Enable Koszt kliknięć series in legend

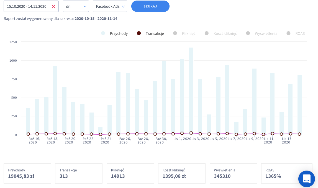221,33
